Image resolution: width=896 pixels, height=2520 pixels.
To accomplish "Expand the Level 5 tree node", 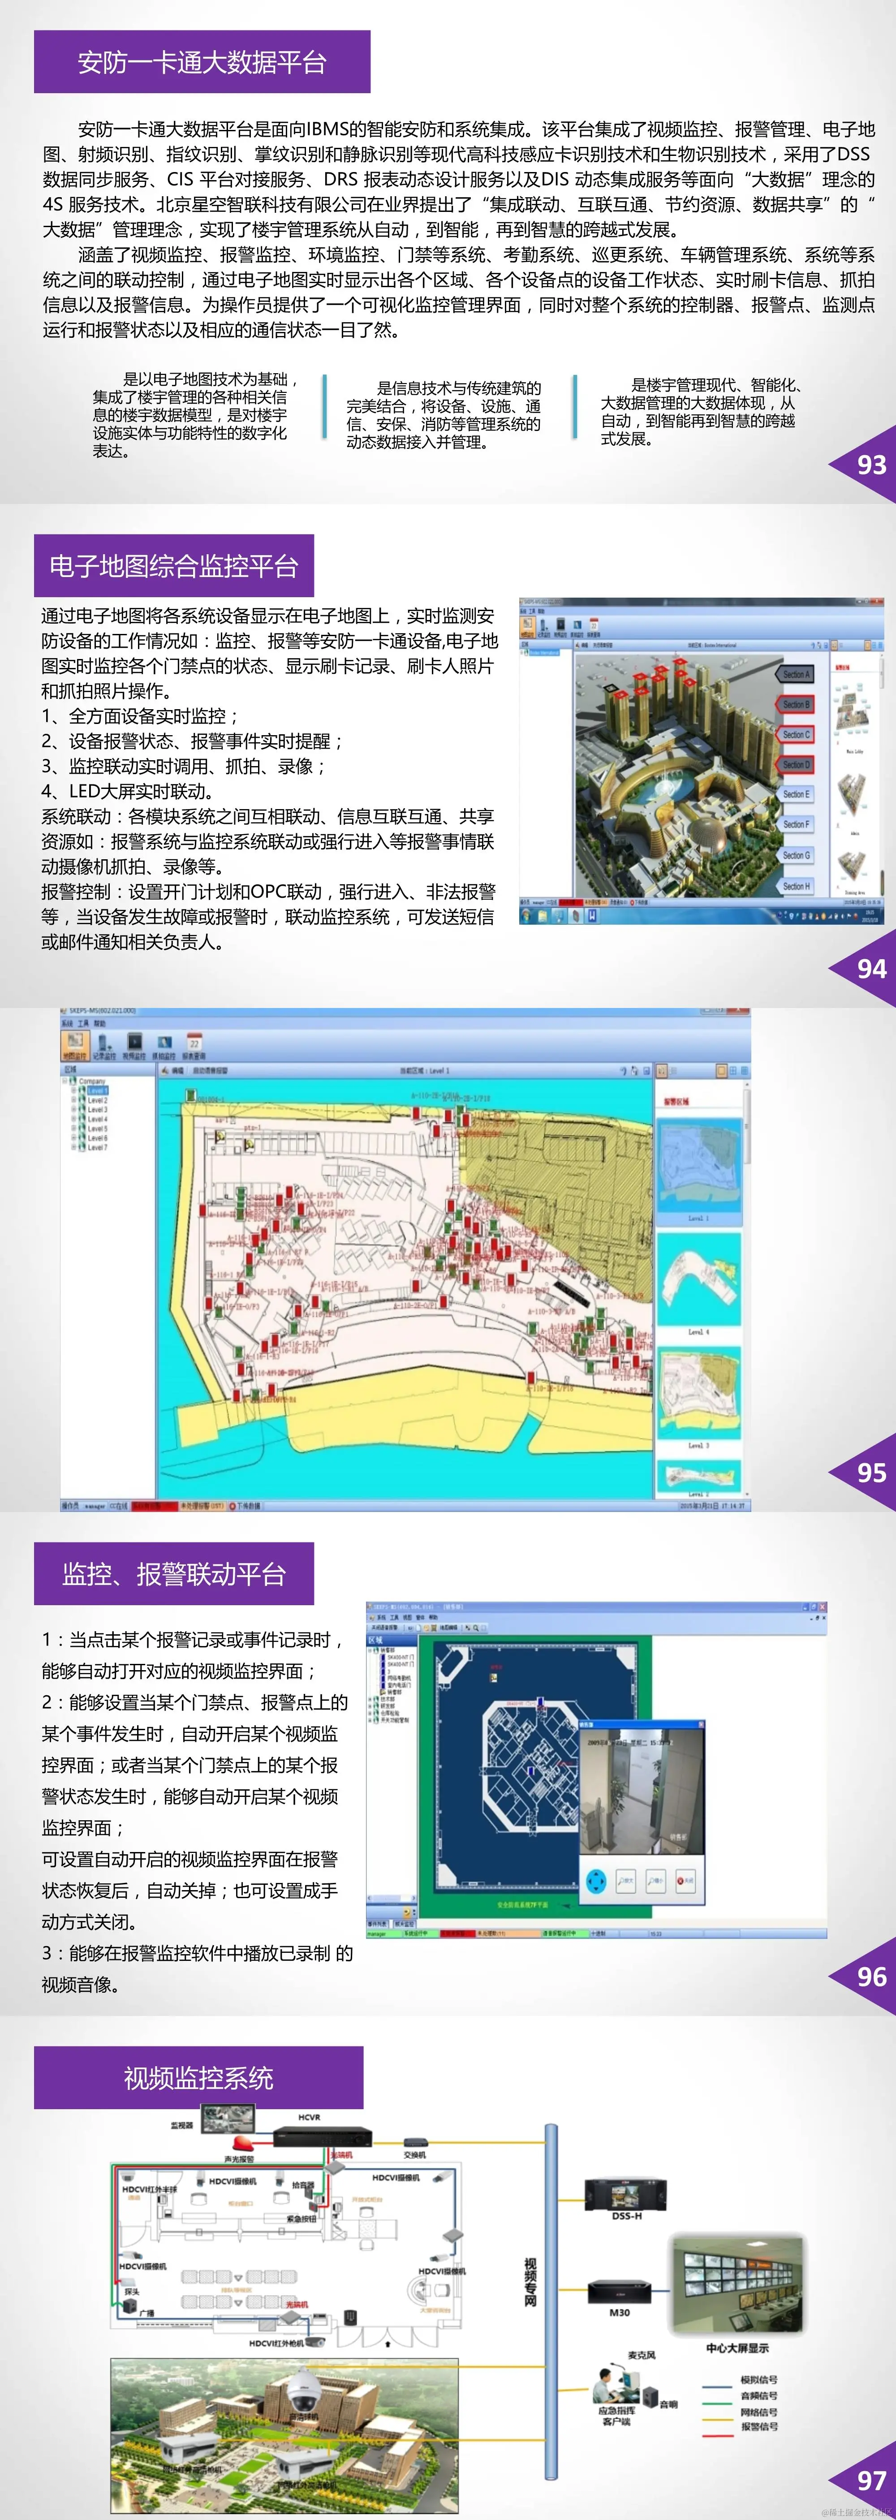I will click(x=73, y=1129).
